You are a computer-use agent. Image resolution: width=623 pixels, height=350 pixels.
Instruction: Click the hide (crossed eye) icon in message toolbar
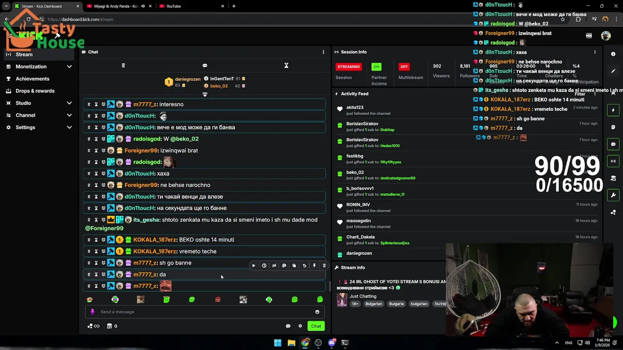tap(274, 266)
